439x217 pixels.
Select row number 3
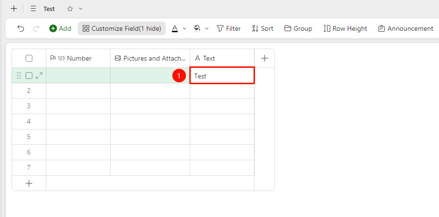29,106
